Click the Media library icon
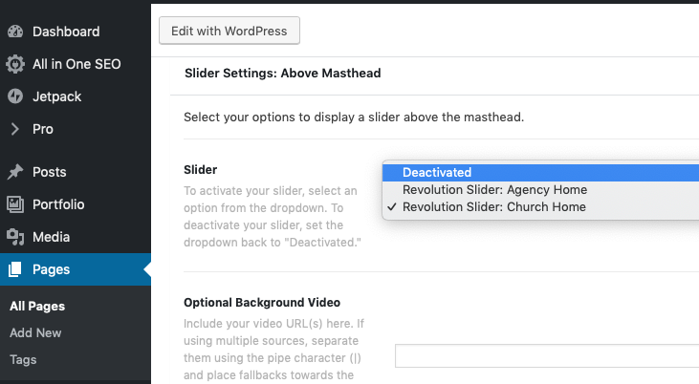This screenshot has width=699, height=384. click(x=15, y=237)
